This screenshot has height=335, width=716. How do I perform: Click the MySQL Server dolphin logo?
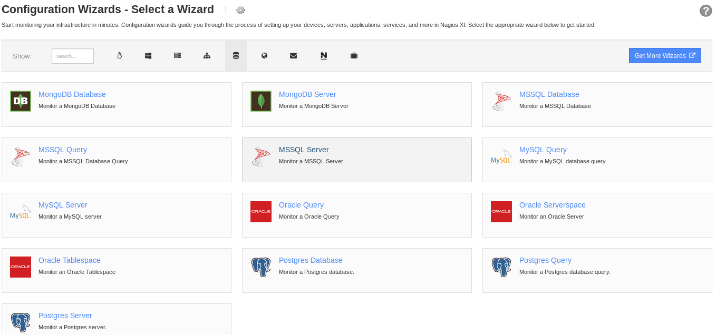tap(21, 212)
